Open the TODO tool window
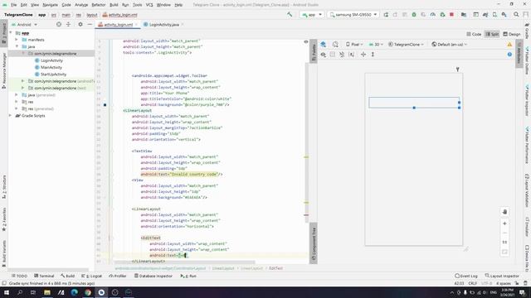This screenshot has width=531, height=298. [19, 276]
